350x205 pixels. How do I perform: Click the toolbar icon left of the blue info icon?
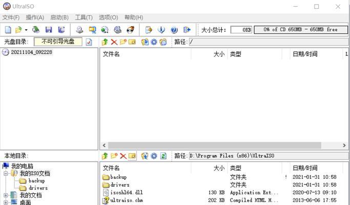coord(149,30)
